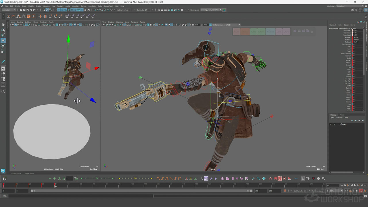The width and height of the screenshot is (368, 207).
Task: Switch to the Anim layer tab
Action: coord(342,115)
